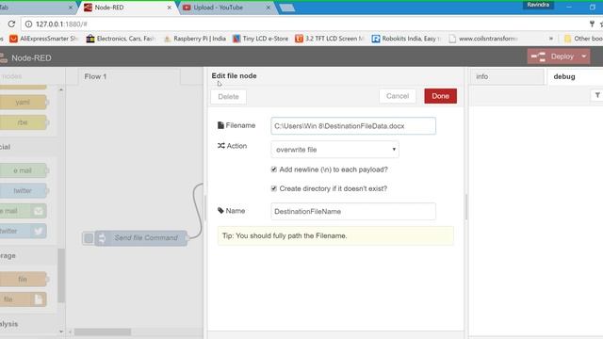Close the Node-RED browser tab
The image size is (603, 339).
170,8
